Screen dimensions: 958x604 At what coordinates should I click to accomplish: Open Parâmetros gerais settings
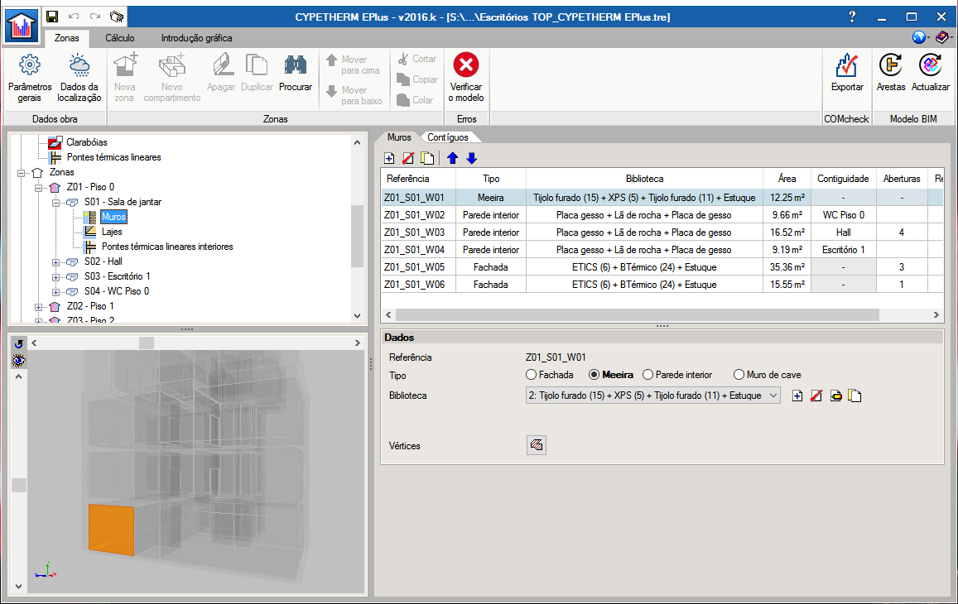[29, 78]
